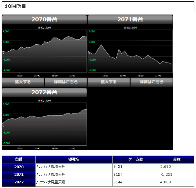Click the 2071 machine slump graph
The image size is (196, 188).
tap(130, 51)
